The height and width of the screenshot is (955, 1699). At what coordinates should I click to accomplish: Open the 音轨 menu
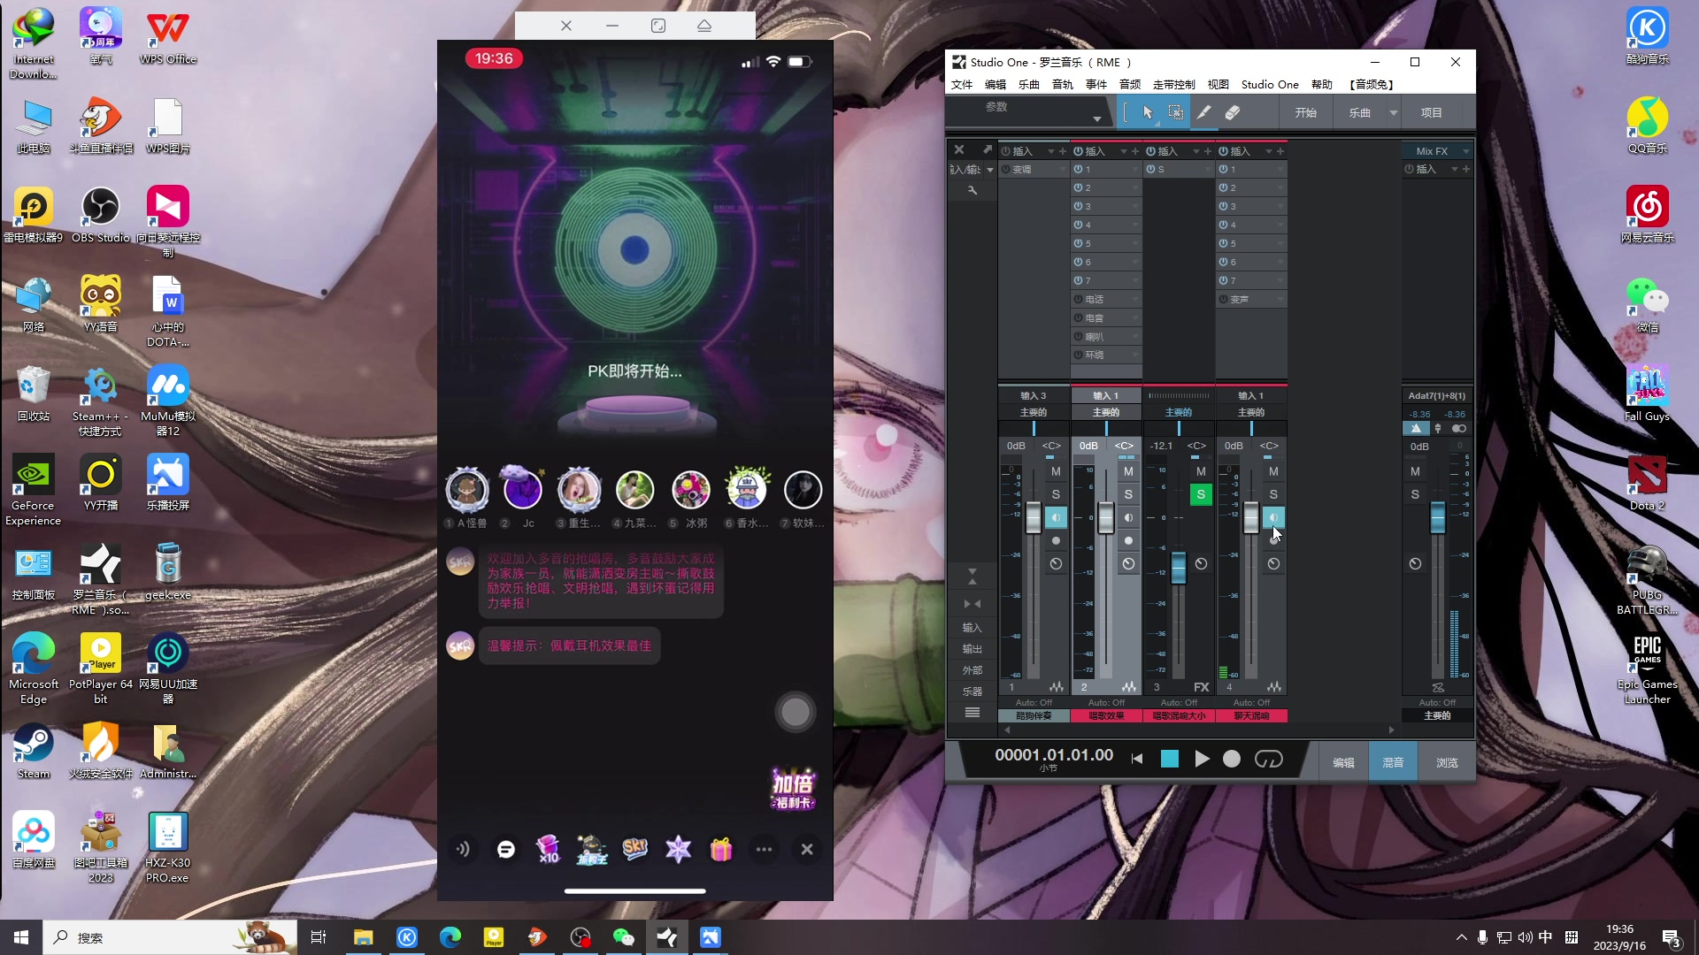[x=1063, y=85]
